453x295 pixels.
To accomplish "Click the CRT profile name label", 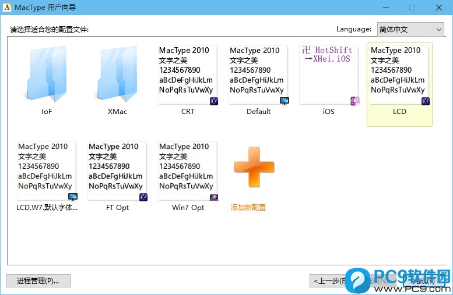I will coord(188,112).
